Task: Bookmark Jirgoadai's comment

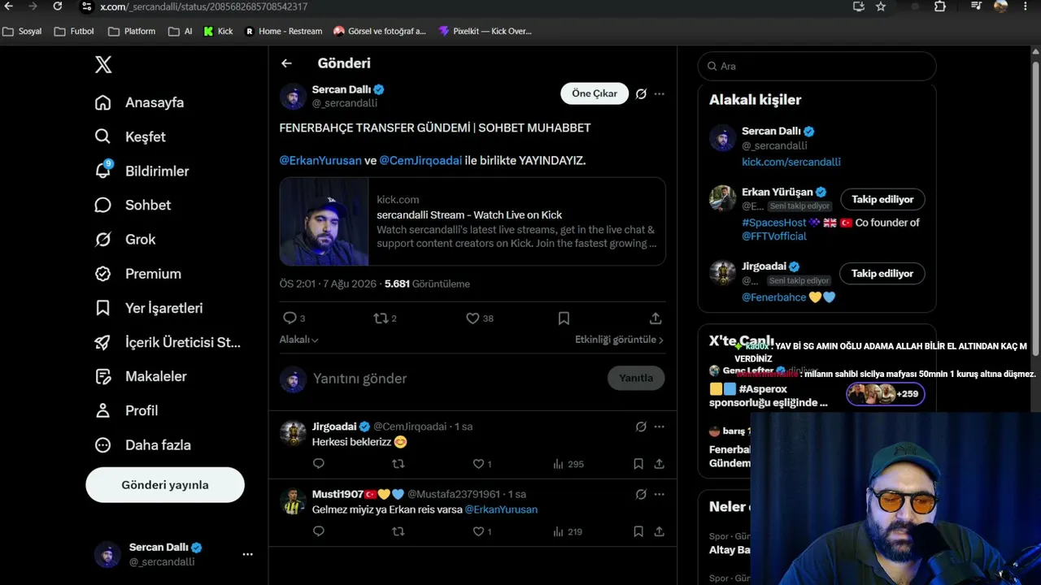Action: click(x=638, y=464)
